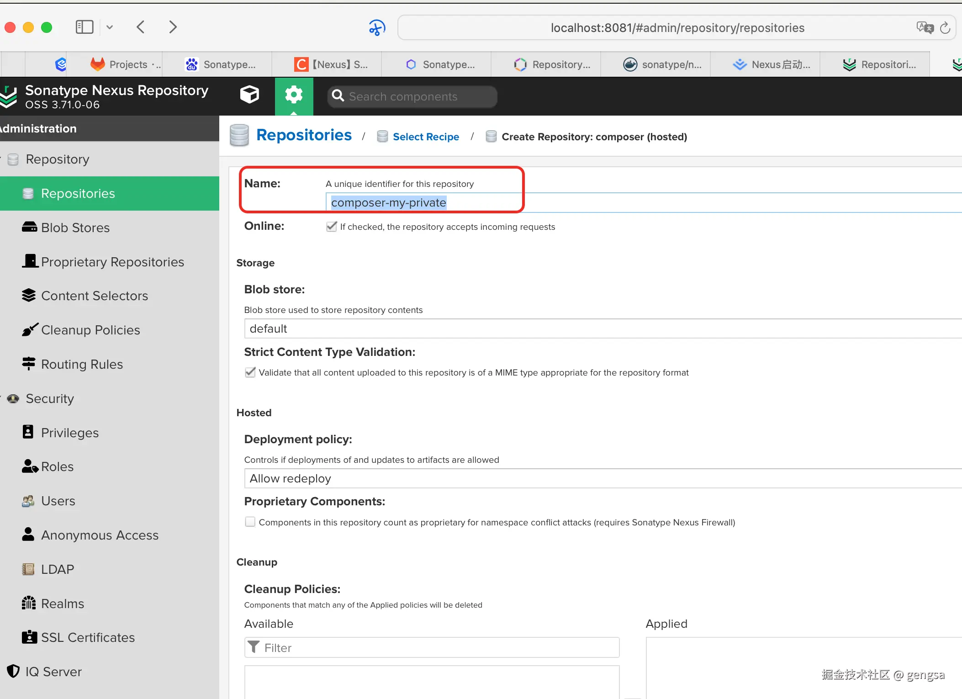Open Blob Stores in sidebar
The image size is (962, 699).
(x=75, y=228)
